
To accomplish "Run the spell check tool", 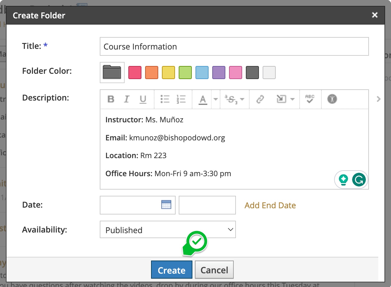I will point(310,99).
